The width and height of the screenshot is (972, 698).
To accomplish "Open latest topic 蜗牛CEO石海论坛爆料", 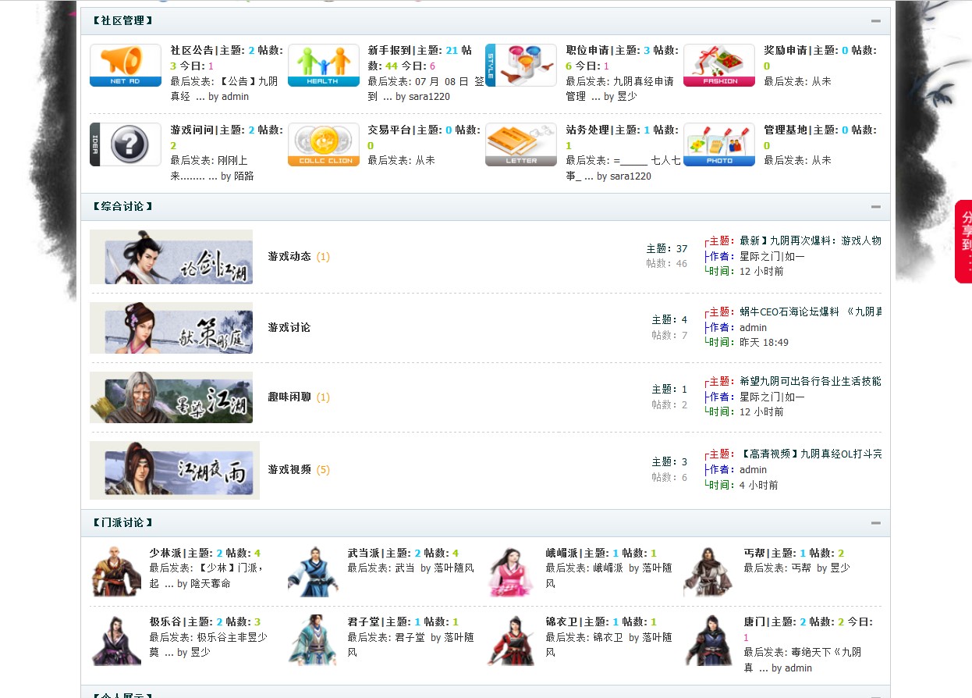I will pyautogui.click(x=811, y=311).
